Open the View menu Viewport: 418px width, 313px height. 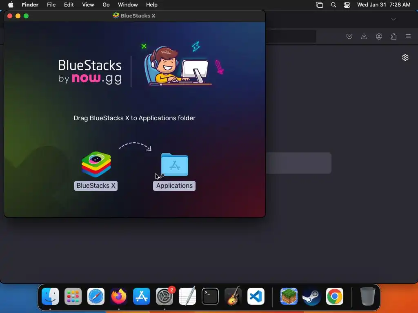click(88, 5)
